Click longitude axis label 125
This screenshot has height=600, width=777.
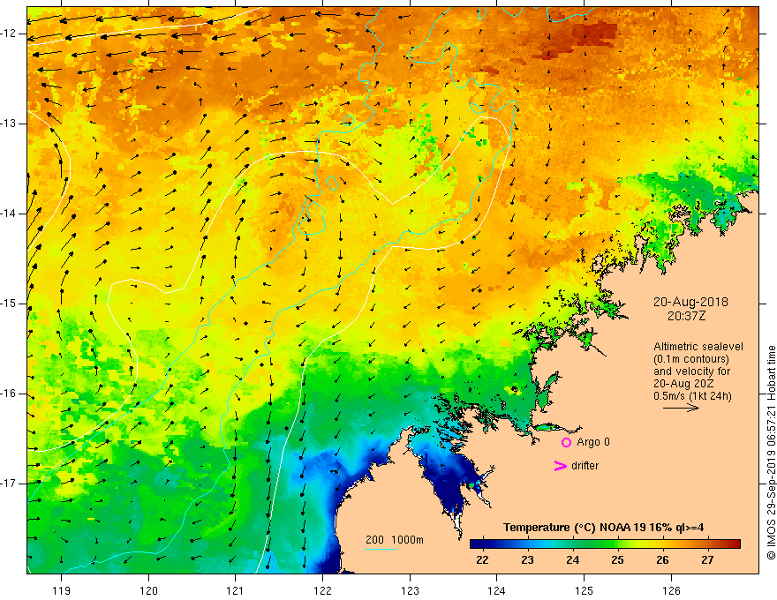tap(584, 590)
